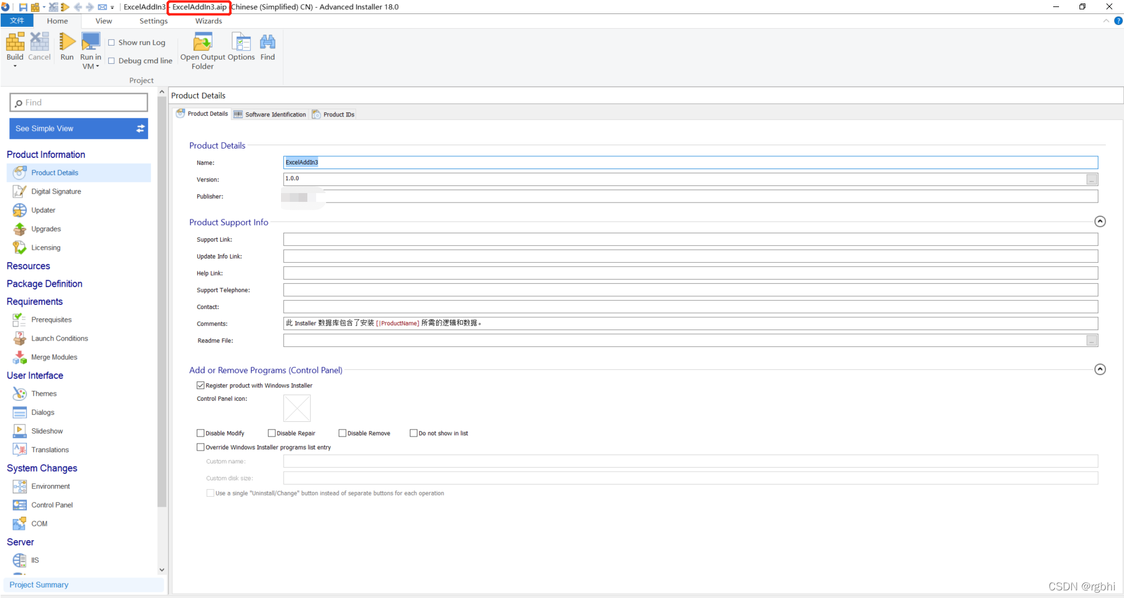1124x598 pixels.
Task: Open the Run in VM dropdown arrow
Action: point(97,67)
